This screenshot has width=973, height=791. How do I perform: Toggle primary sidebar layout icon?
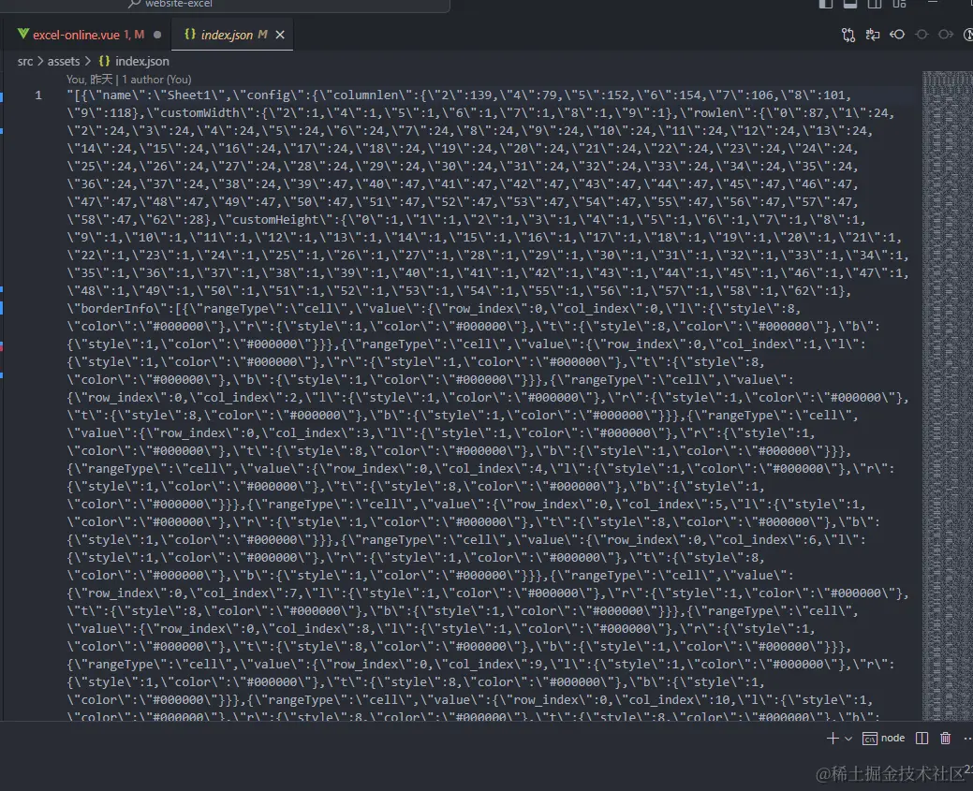[x=825, y=3]
